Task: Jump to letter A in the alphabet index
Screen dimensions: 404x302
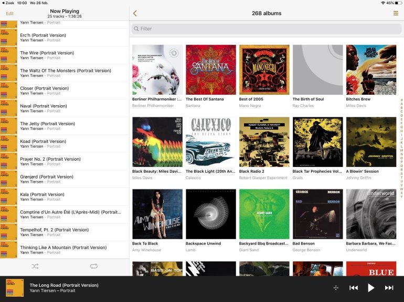Action: [401, 104]
